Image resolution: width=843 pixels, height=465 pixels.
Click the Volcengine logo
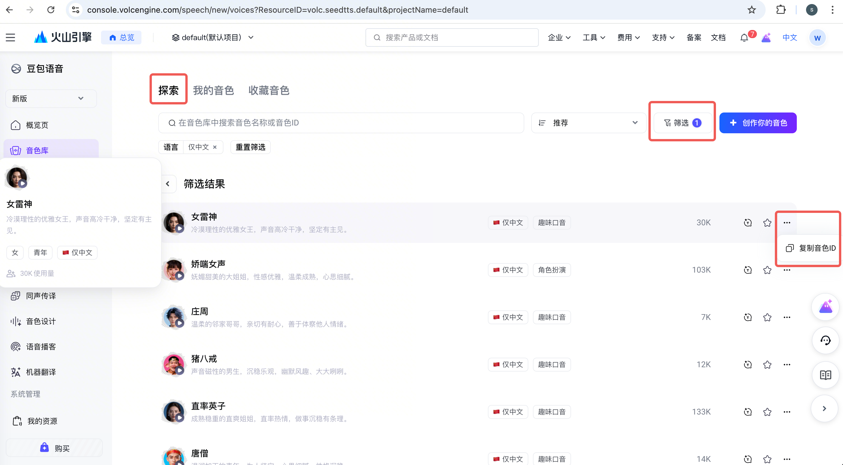click(x=63, y=37)
